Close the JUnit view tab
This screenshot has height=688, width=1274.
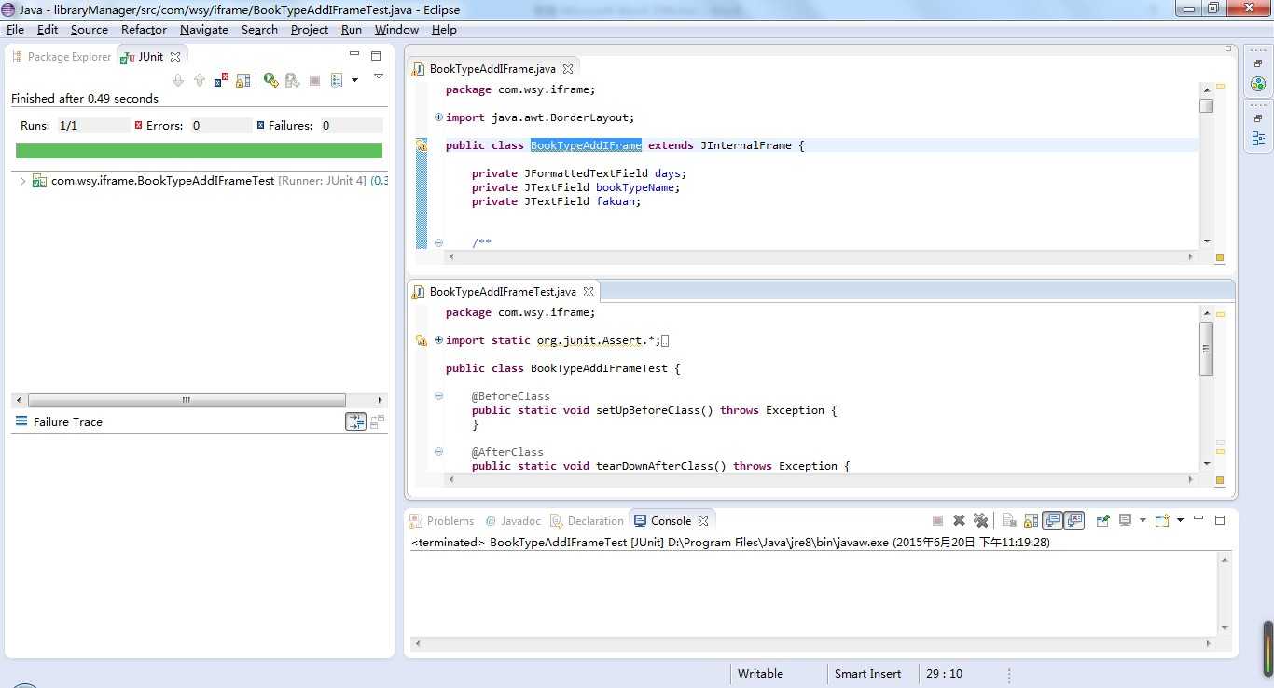coord(175,57)
